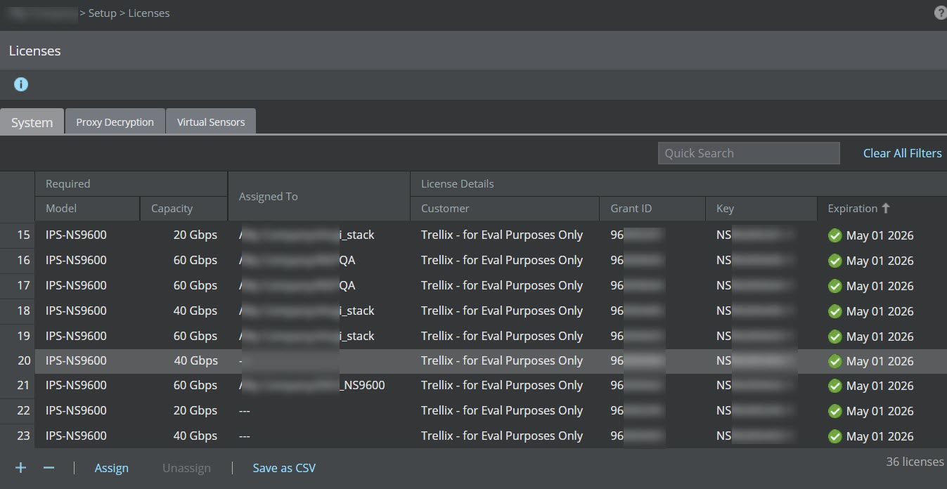Select row number 23

23,436
